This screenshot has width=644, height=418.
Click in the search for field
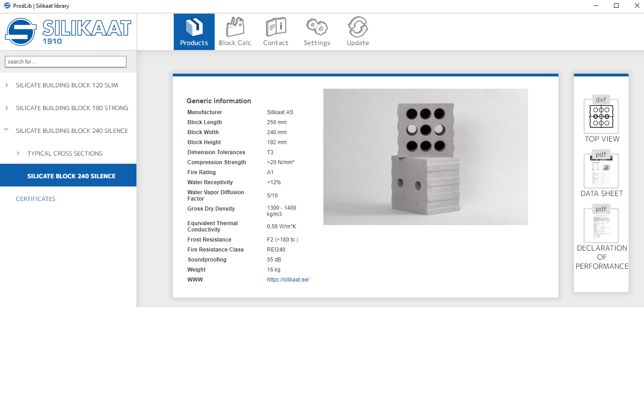tap(65, 62)
